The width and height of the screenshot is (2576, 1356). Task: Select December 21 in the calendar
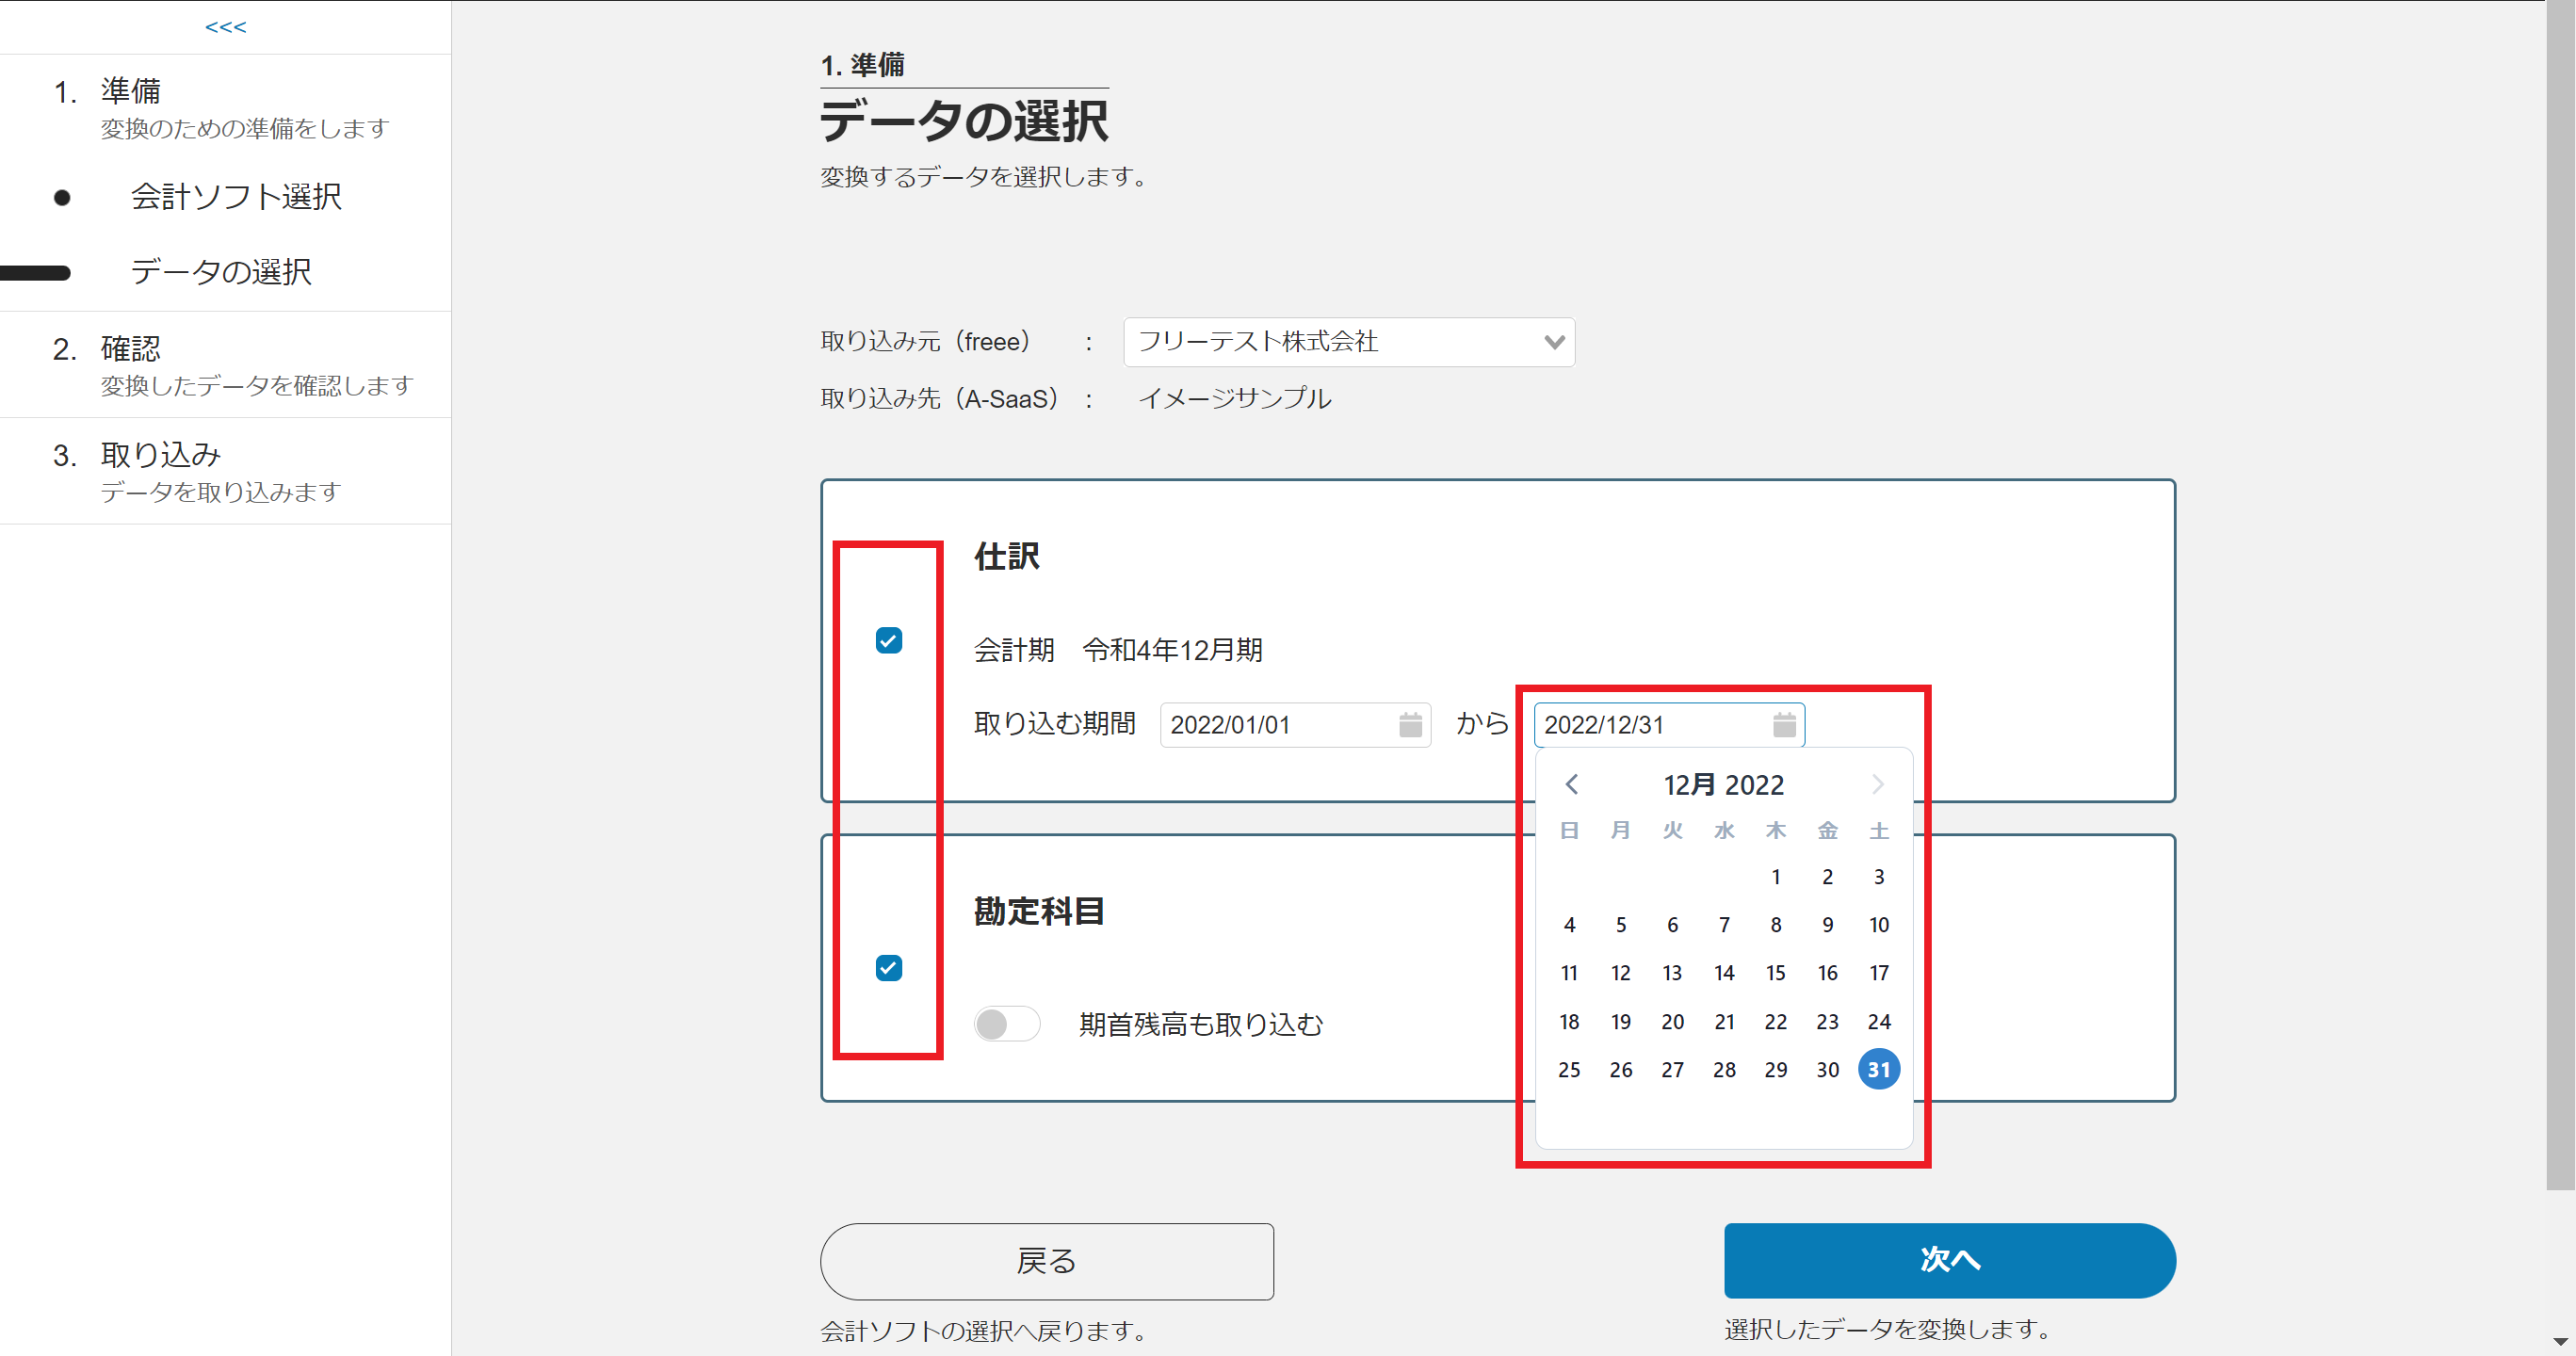click(x=1724, y=1022)
